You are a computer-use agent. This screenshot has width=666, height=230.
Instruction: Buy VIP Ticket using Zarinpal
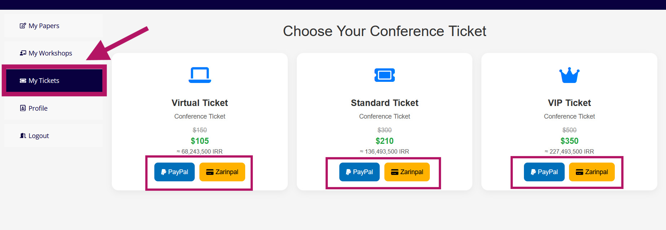(592, 172)
